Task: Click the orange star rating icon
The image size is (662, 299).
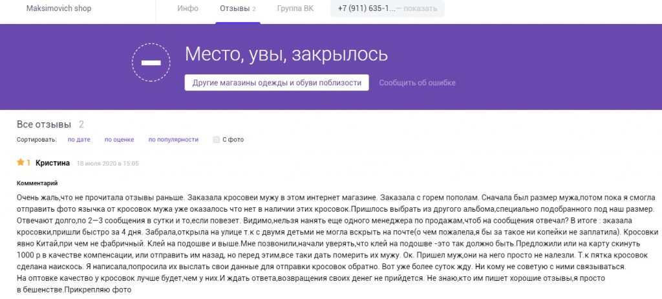Action: pos(20,162)
